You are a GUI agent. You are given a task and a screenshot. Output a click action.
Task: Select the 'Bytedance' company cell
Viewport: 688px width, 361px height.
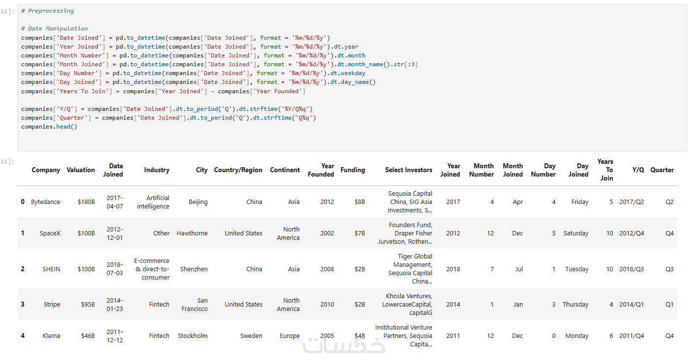[x=45, y=202]
